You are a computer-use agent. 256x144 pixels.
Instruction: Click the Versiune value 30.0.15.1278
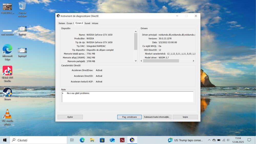pos(165,39)
